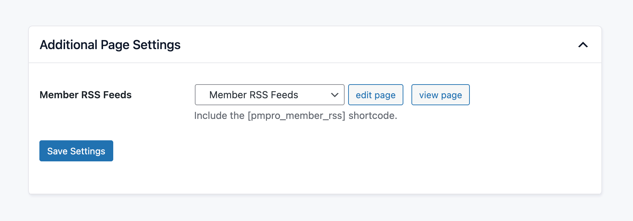Click the shortcode helper description line
This screenshot has height=221, width=633.
[x=295, y=115]
